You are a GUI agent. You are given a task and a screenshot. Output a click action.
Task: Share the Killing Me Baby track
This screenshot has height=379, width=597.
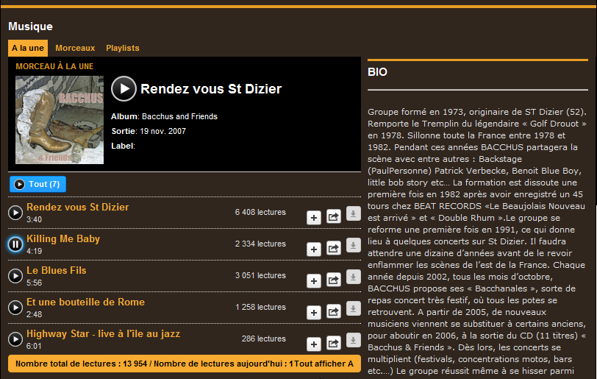click(334, 249)
